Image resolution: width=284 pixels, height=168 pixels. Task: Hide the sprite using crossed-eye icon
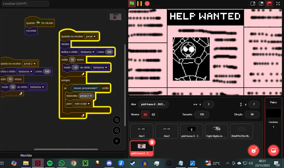point(153,115)
